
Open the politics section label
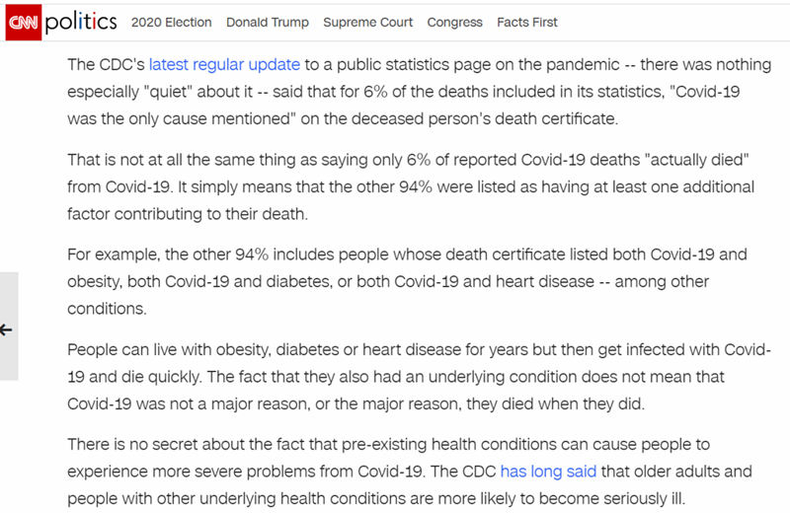pos(81,22)
